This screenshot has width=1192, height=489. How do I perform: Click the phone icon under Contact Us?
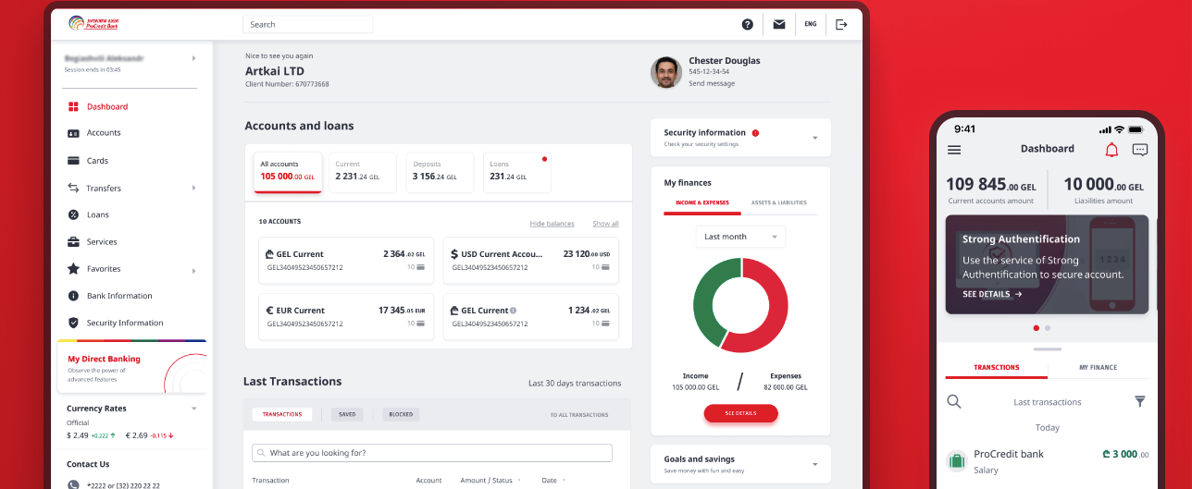pyautogui.click(x=73, y=484)
